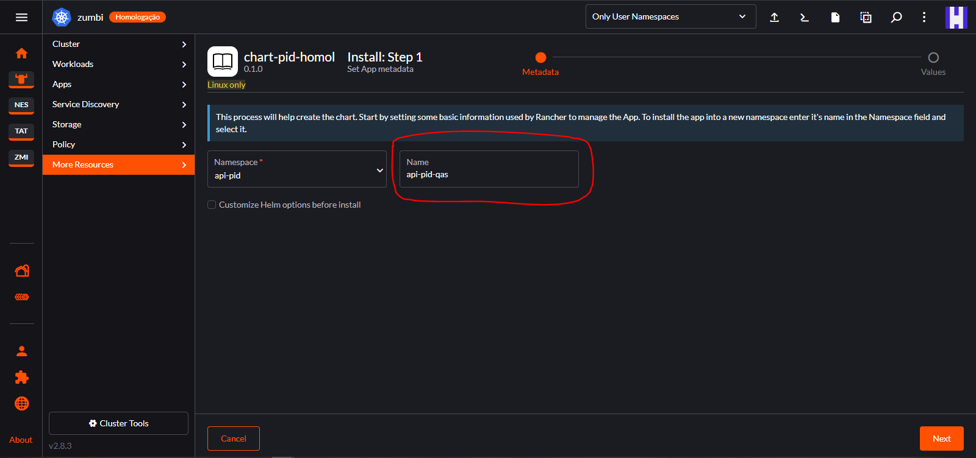976x458 pixels.
Task: Click the Home icon in sidebar
Action: coord(21,54)
